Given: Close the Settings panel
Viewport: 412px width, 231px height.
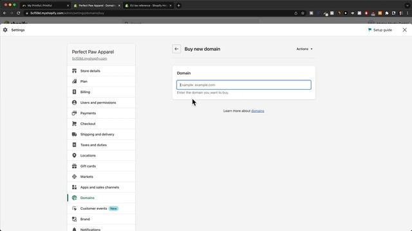Looking at the screenshot, I should click(x=405, y=30).
